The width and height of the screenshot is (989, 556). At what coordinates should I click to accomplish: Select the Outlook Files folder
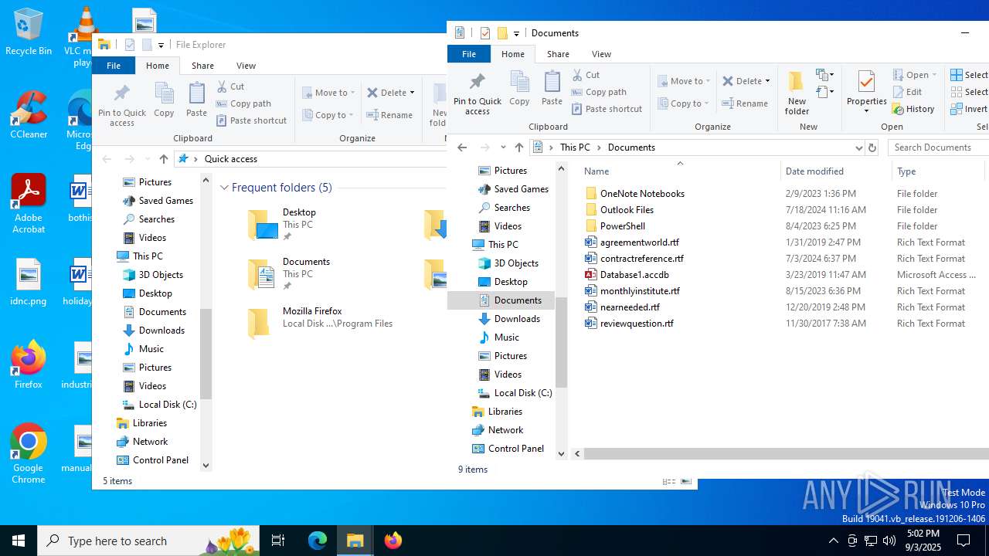pyautogui.click(x=627, y=210)
